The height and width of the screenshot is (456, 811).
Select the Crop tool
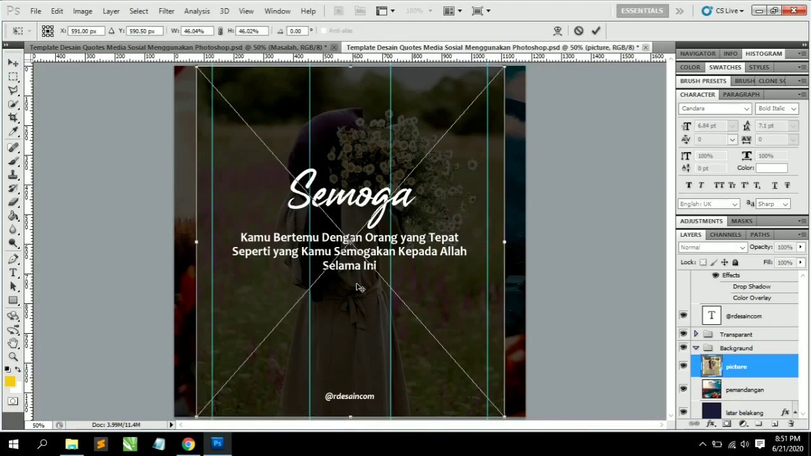[13, 118]
